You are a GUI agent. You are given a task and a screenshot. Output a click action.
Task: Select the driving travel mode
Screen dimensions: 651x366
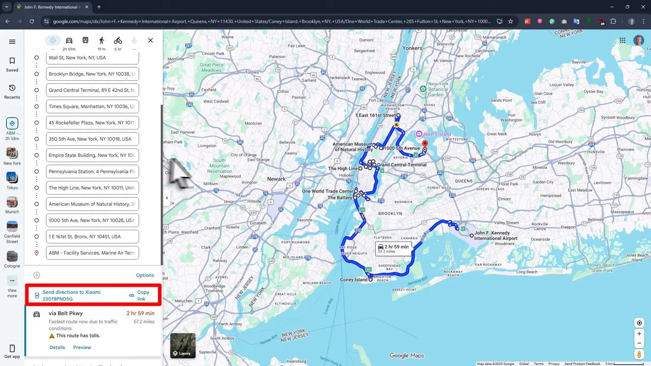click(69, 40)
